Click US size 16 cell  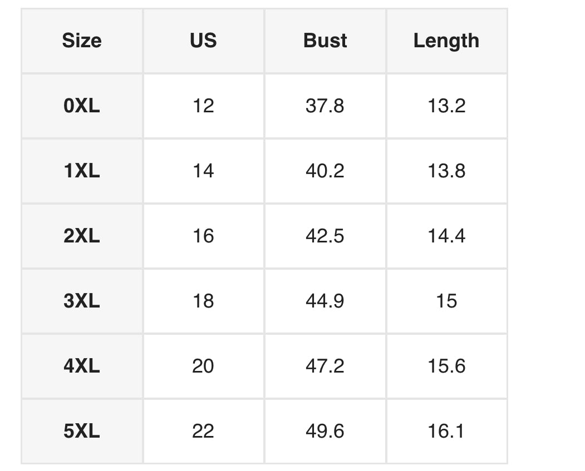(203, 236)
